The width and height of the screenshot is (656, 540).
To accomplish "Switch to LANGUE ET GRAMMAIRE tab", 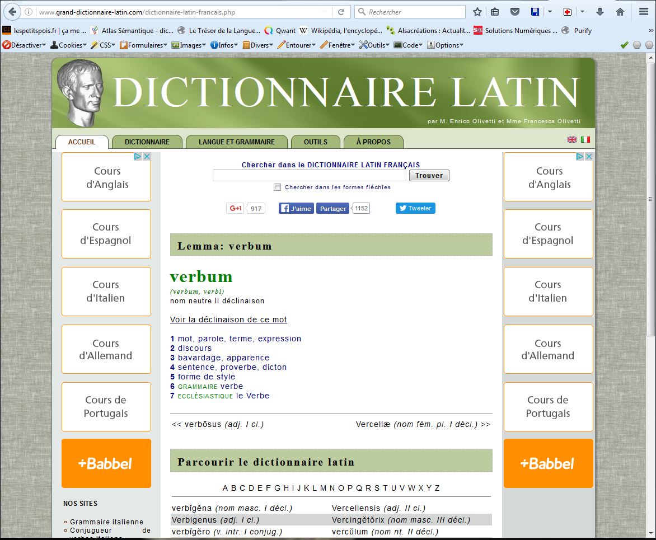I will [236, 142].
